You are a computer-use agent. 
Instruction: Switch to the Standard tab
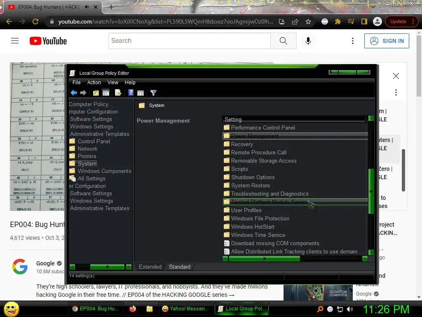(x=180, y=267)
